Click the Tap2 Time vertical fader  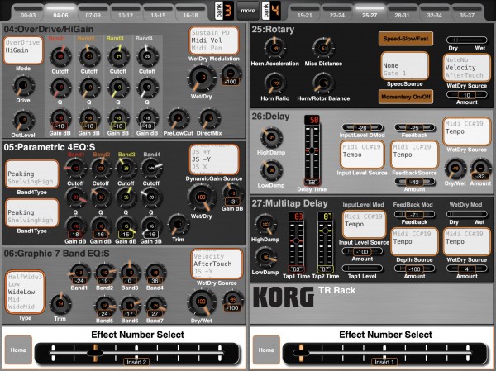[326, 242]
